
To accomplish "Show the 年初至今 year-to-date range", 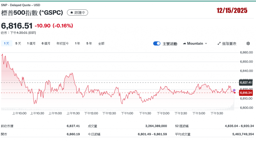I will click(62, 43).
